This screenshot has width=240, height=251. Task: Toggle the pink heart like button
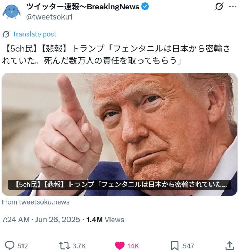(x=120, y=245)
